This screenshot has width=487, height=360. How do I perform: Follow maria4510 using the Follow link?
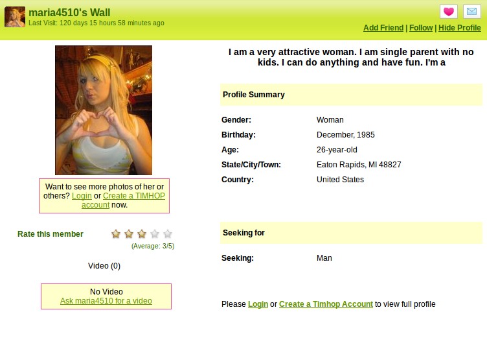coord(421,28)
